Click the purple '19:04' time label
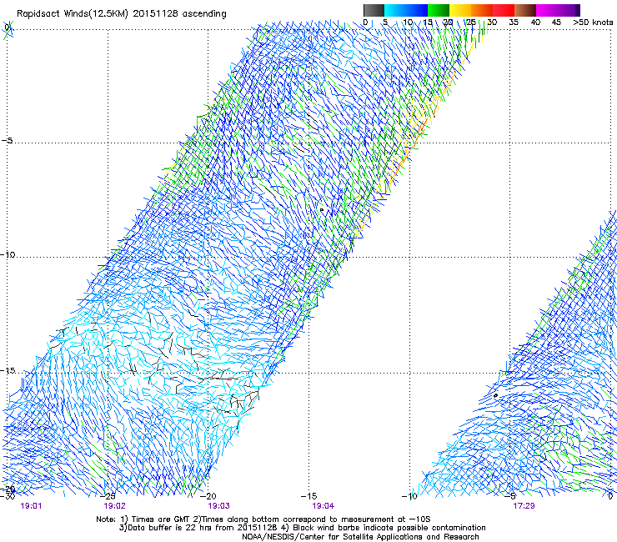This screenshot has height=542, width=617. 323,506
